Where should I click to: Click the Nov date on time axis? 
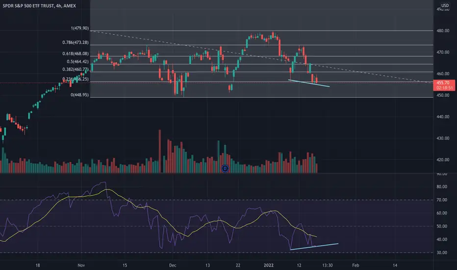pyautogui.click(x=81, y=265)
